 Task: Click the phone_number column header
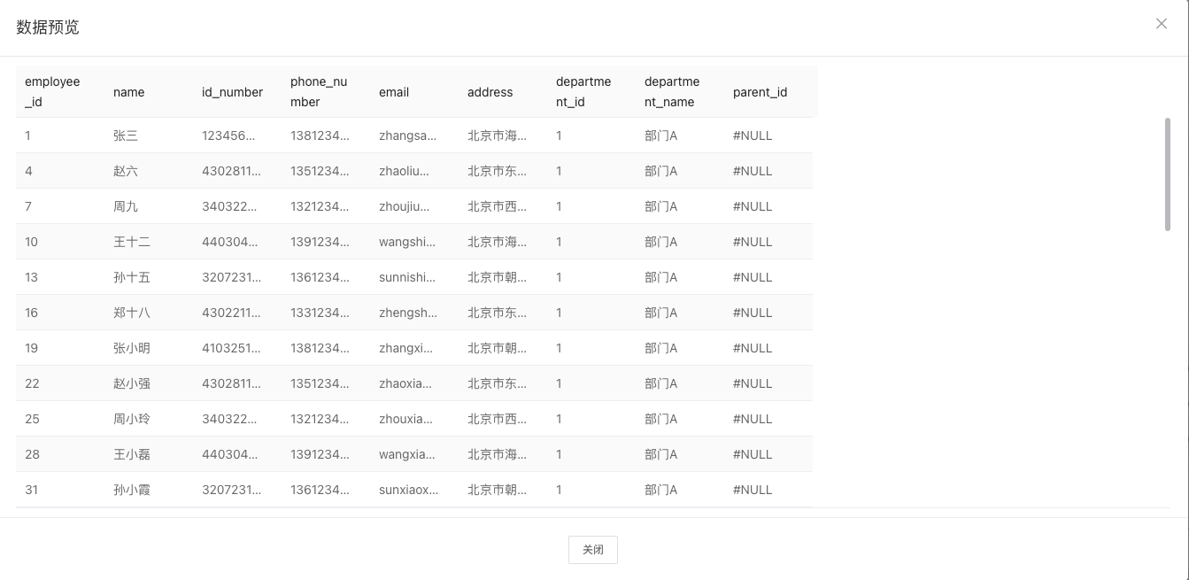(319, 91)
